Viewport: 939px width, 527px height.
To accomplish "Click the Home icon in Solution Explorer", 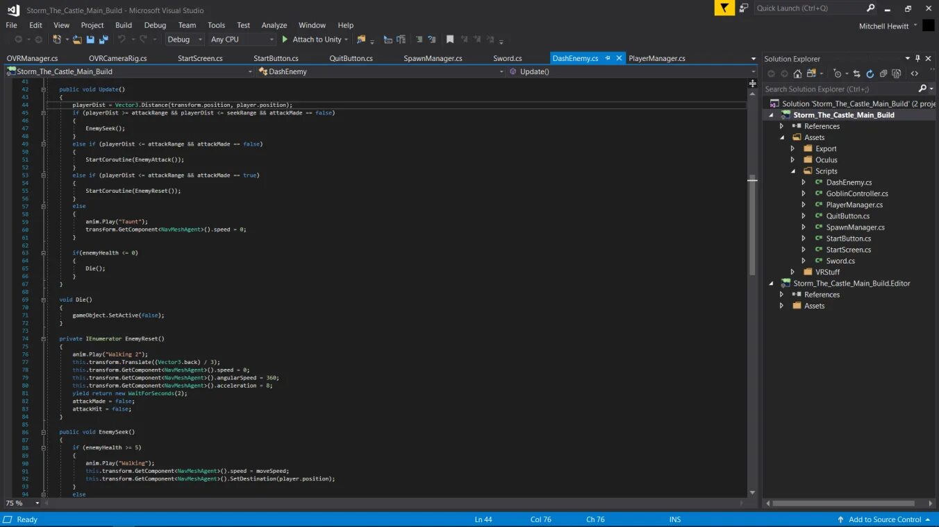I will coord(797,74).
